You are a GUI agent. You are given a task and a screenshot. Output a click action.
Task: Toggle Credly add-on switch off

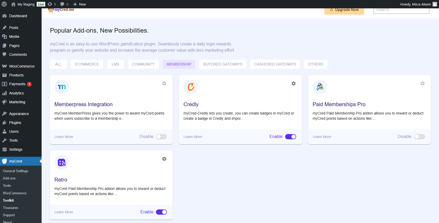click(291, 137)
